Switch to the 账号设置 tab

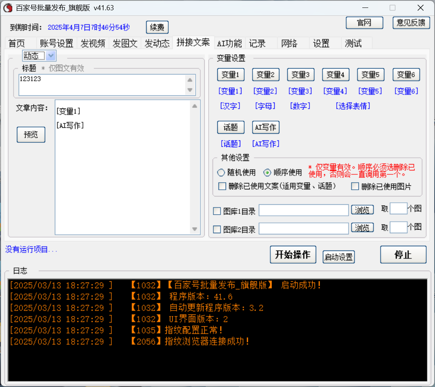(x=56, y=43)
